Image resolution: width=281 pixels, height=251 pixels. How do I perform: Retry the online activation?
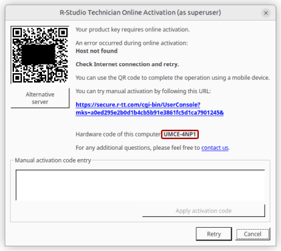click(214, 234)
